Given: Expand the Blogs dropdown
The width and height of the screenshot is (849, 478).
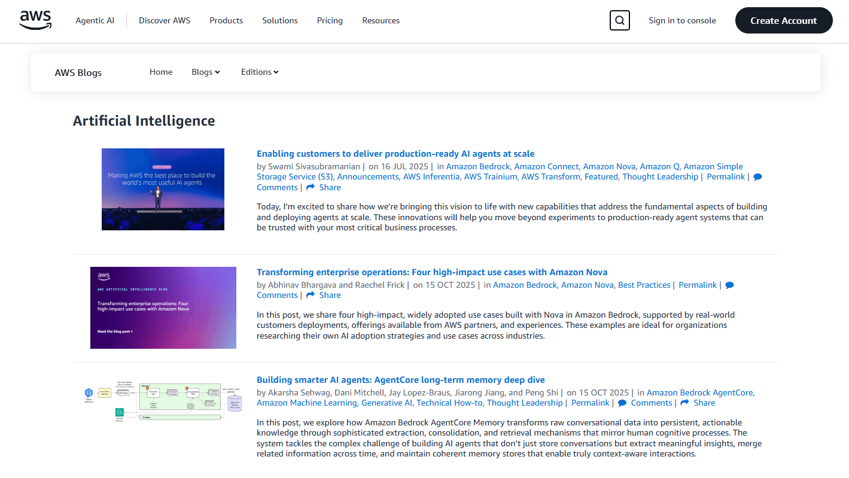Looking at the screenshot, I should point(206,72).
